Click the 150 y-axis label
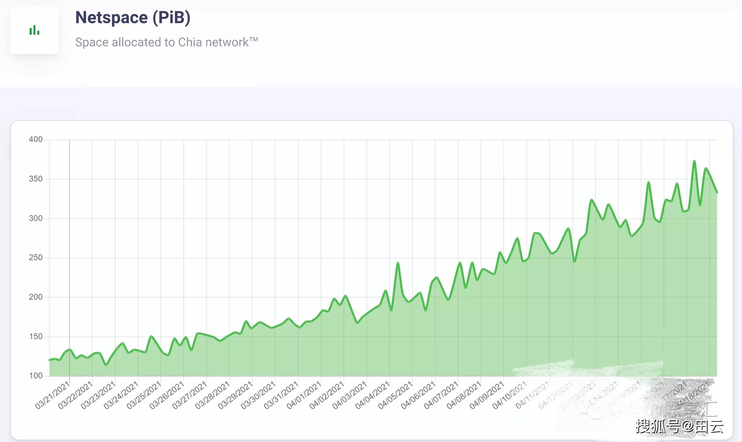The image size is (742, 442). pyautogui.click(x=35, y=336)
